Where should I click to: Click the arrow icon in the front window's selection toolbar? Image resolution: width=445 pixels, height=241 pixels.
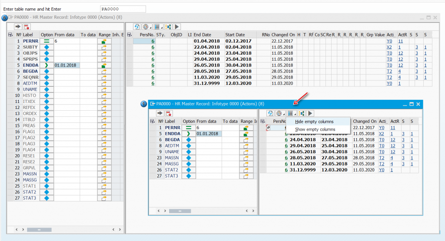click(160, 113)
